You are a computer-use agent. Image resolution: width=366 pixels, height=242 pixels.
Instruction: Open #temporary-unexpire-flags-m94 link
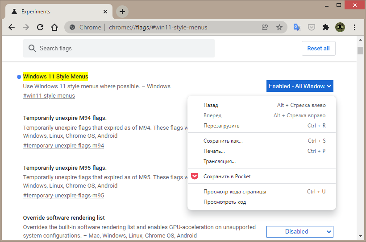pos(63,145)
